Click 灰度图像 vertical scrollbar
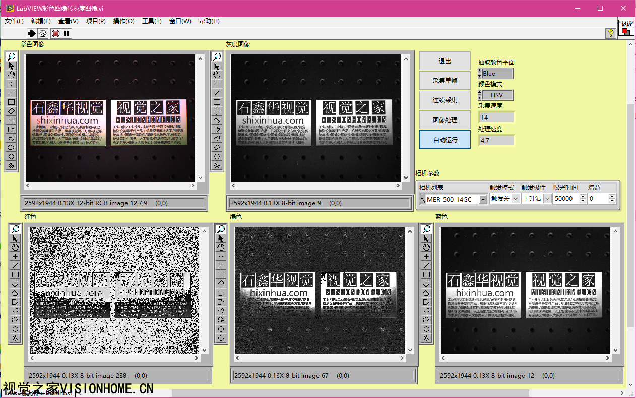The height and width of the screenshot is (398, 636). point(406,118)
